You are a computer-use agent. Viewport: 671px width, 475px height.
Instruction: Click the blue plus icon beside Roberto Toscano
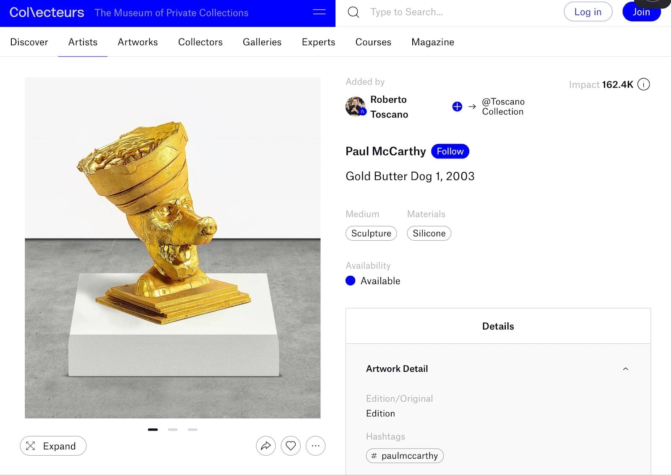(457, 106)
